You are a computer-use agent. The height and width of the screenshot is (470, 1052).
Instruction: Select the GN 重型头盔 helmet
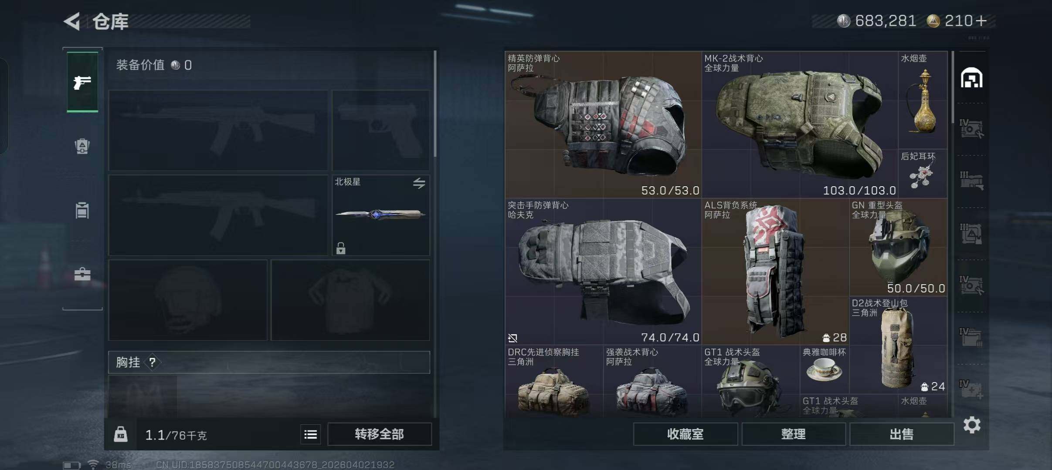tap(899, 247)
